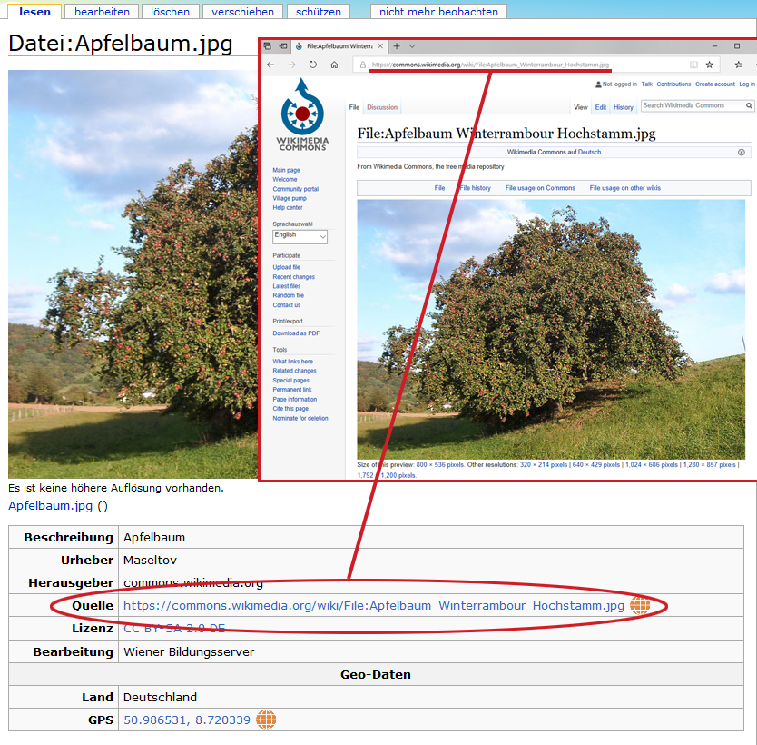The height and width of the screenshot is (745, 757).
Task: Dismiss the 'Wikimedia Commons auf Deutsch' notice
Action: pyautogui.click(x=741, y=153)
